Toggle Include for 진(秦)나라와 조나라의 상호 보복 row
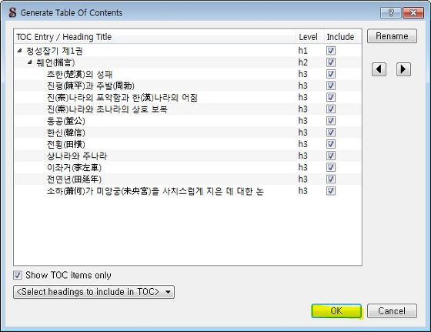The width and height of the screenshot is (431, 332). [x=331, y=109]
